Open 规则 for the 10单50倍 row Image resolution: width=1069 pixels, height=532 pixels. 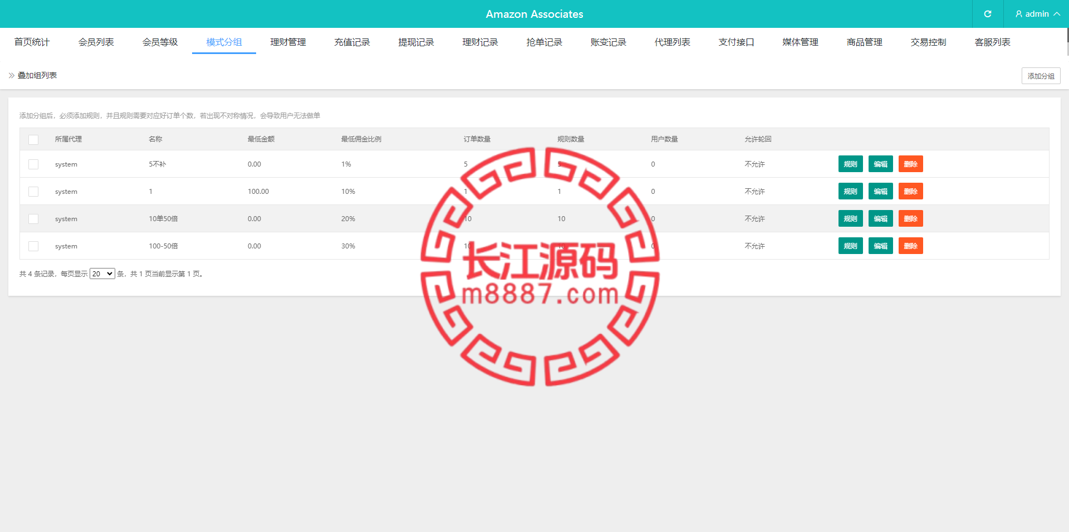click(x=850, y=218)
